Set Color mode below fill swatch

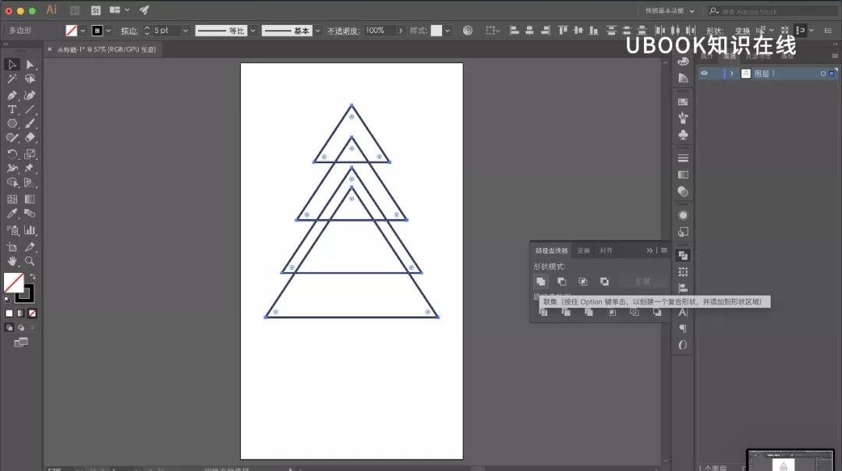9,313
